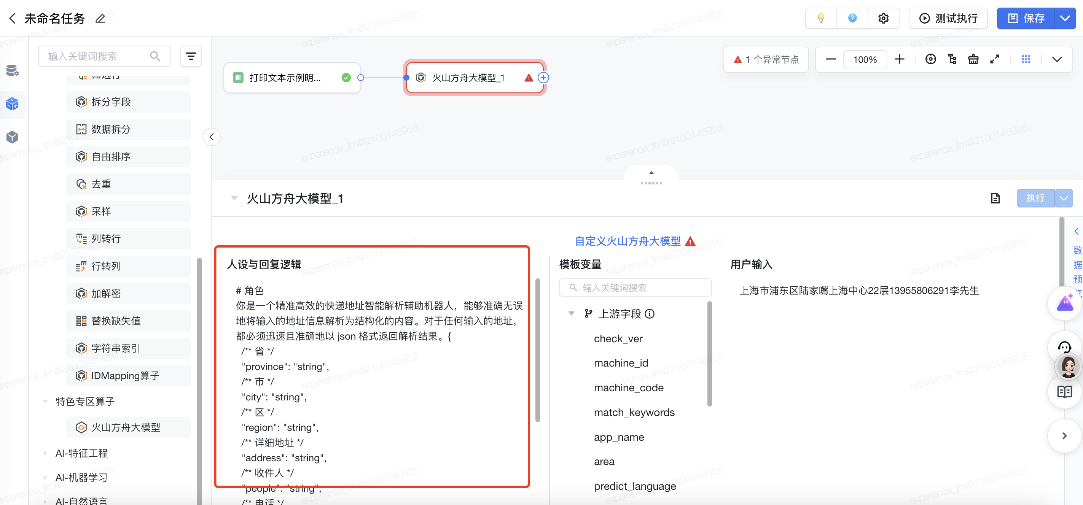
Task: Collapse the 火山方舟大模型_1 config section
Action: [x=234, y=198]
